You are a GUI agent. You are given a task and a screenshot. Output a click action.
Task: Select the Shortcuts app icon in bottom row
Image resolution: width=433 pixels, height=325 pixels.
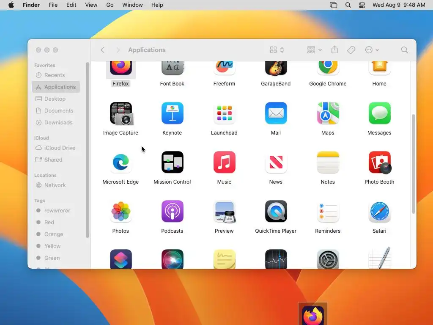click(121, 259)
